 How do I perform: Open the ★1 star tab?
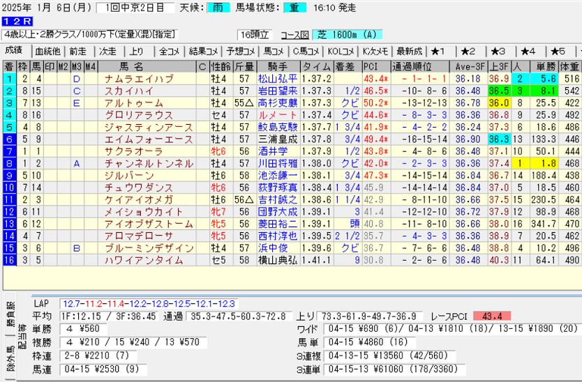point(438,52)
